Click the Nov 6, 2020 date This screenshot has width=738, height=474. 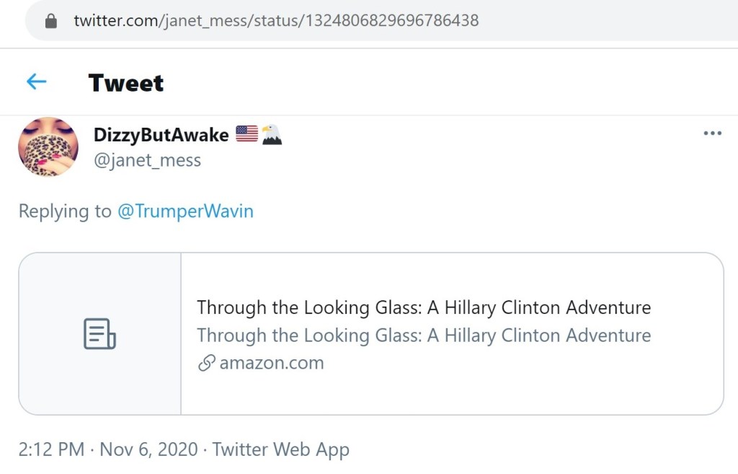click(148, 449)
